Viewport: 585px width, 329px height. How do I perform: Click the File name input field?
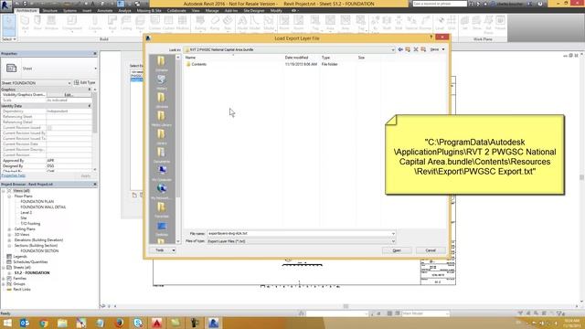point(299,234)
